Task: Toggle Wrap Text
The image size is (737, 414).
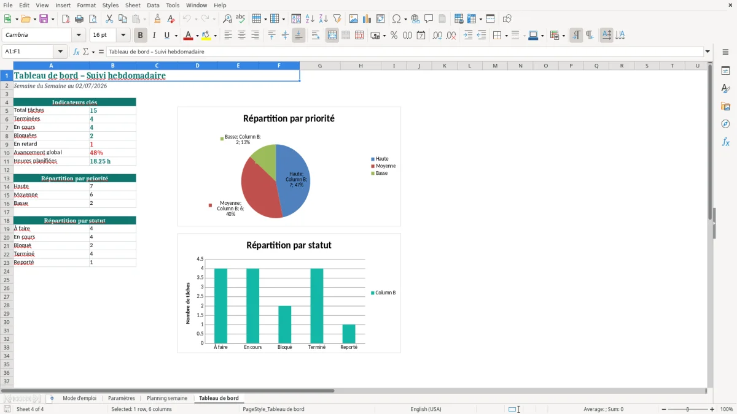Action: coord(316,36)
